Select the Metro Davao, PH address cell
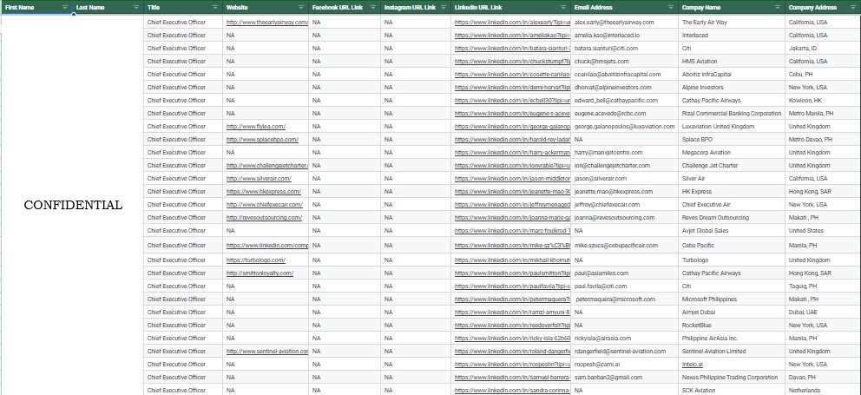Screen dimensions: 861x395 coord(823,140)
